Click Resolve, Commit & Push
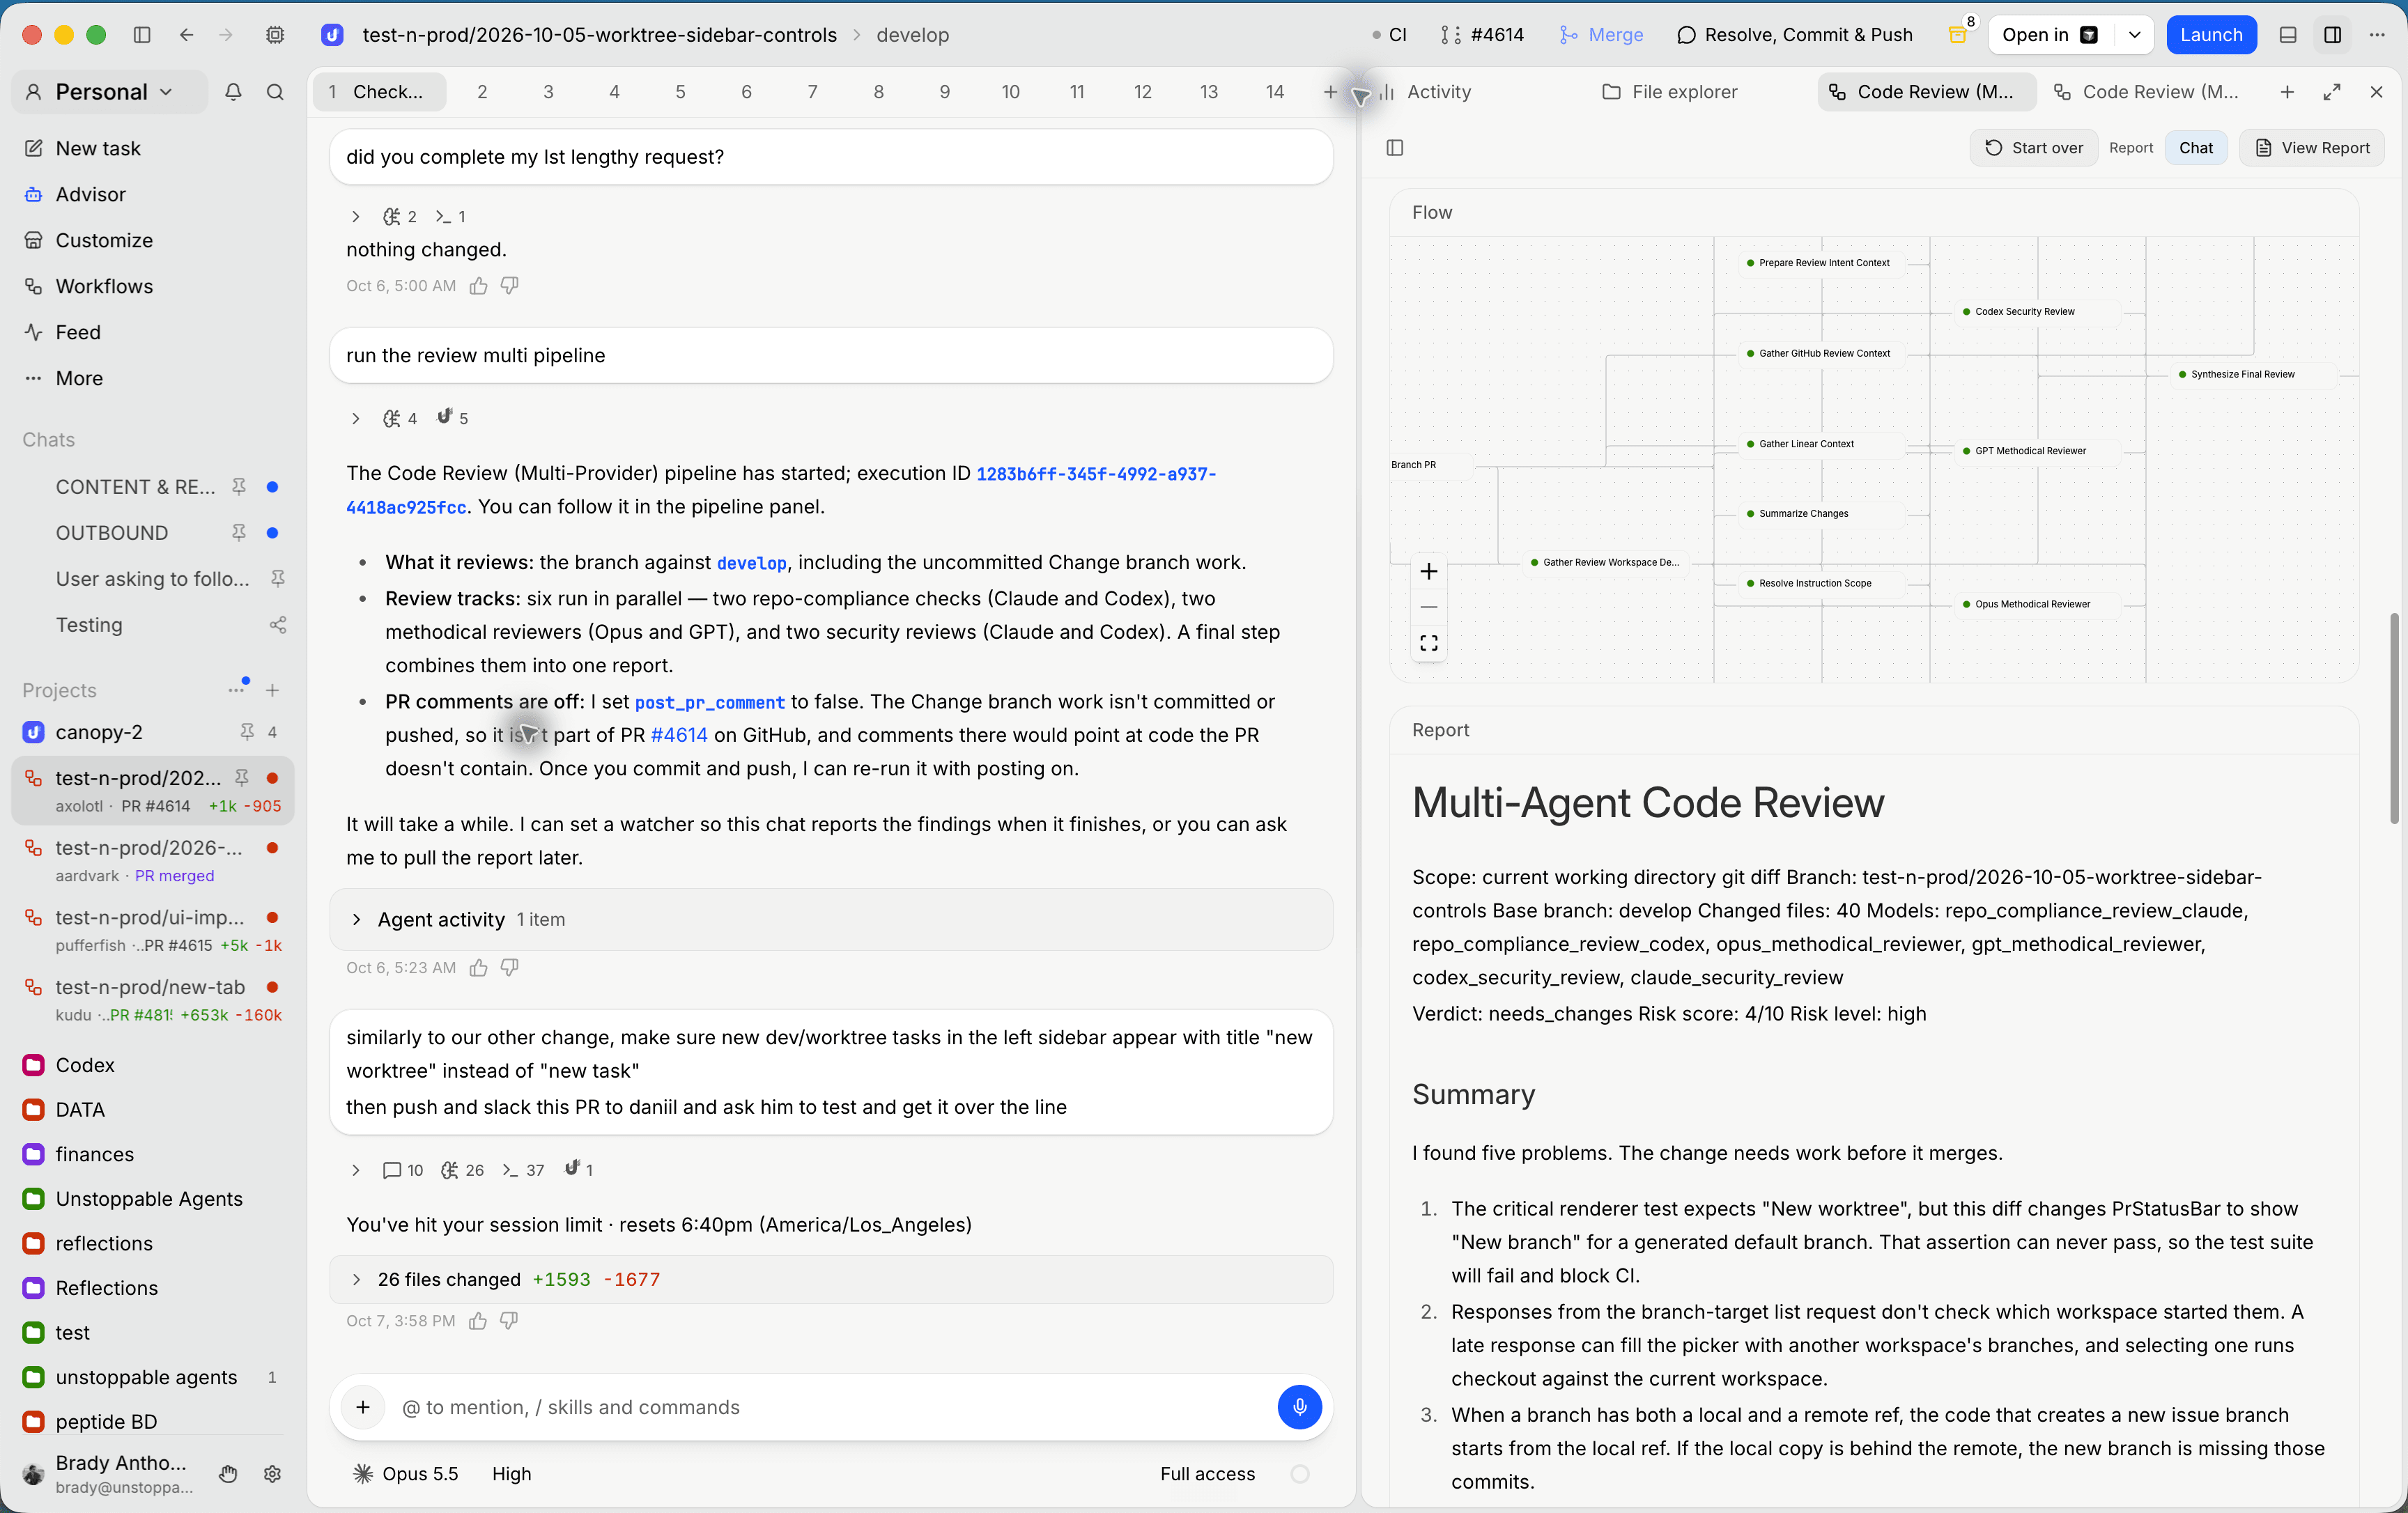The height and width of the screenshot is (1513, 2408). click(x=1795, y=35)
